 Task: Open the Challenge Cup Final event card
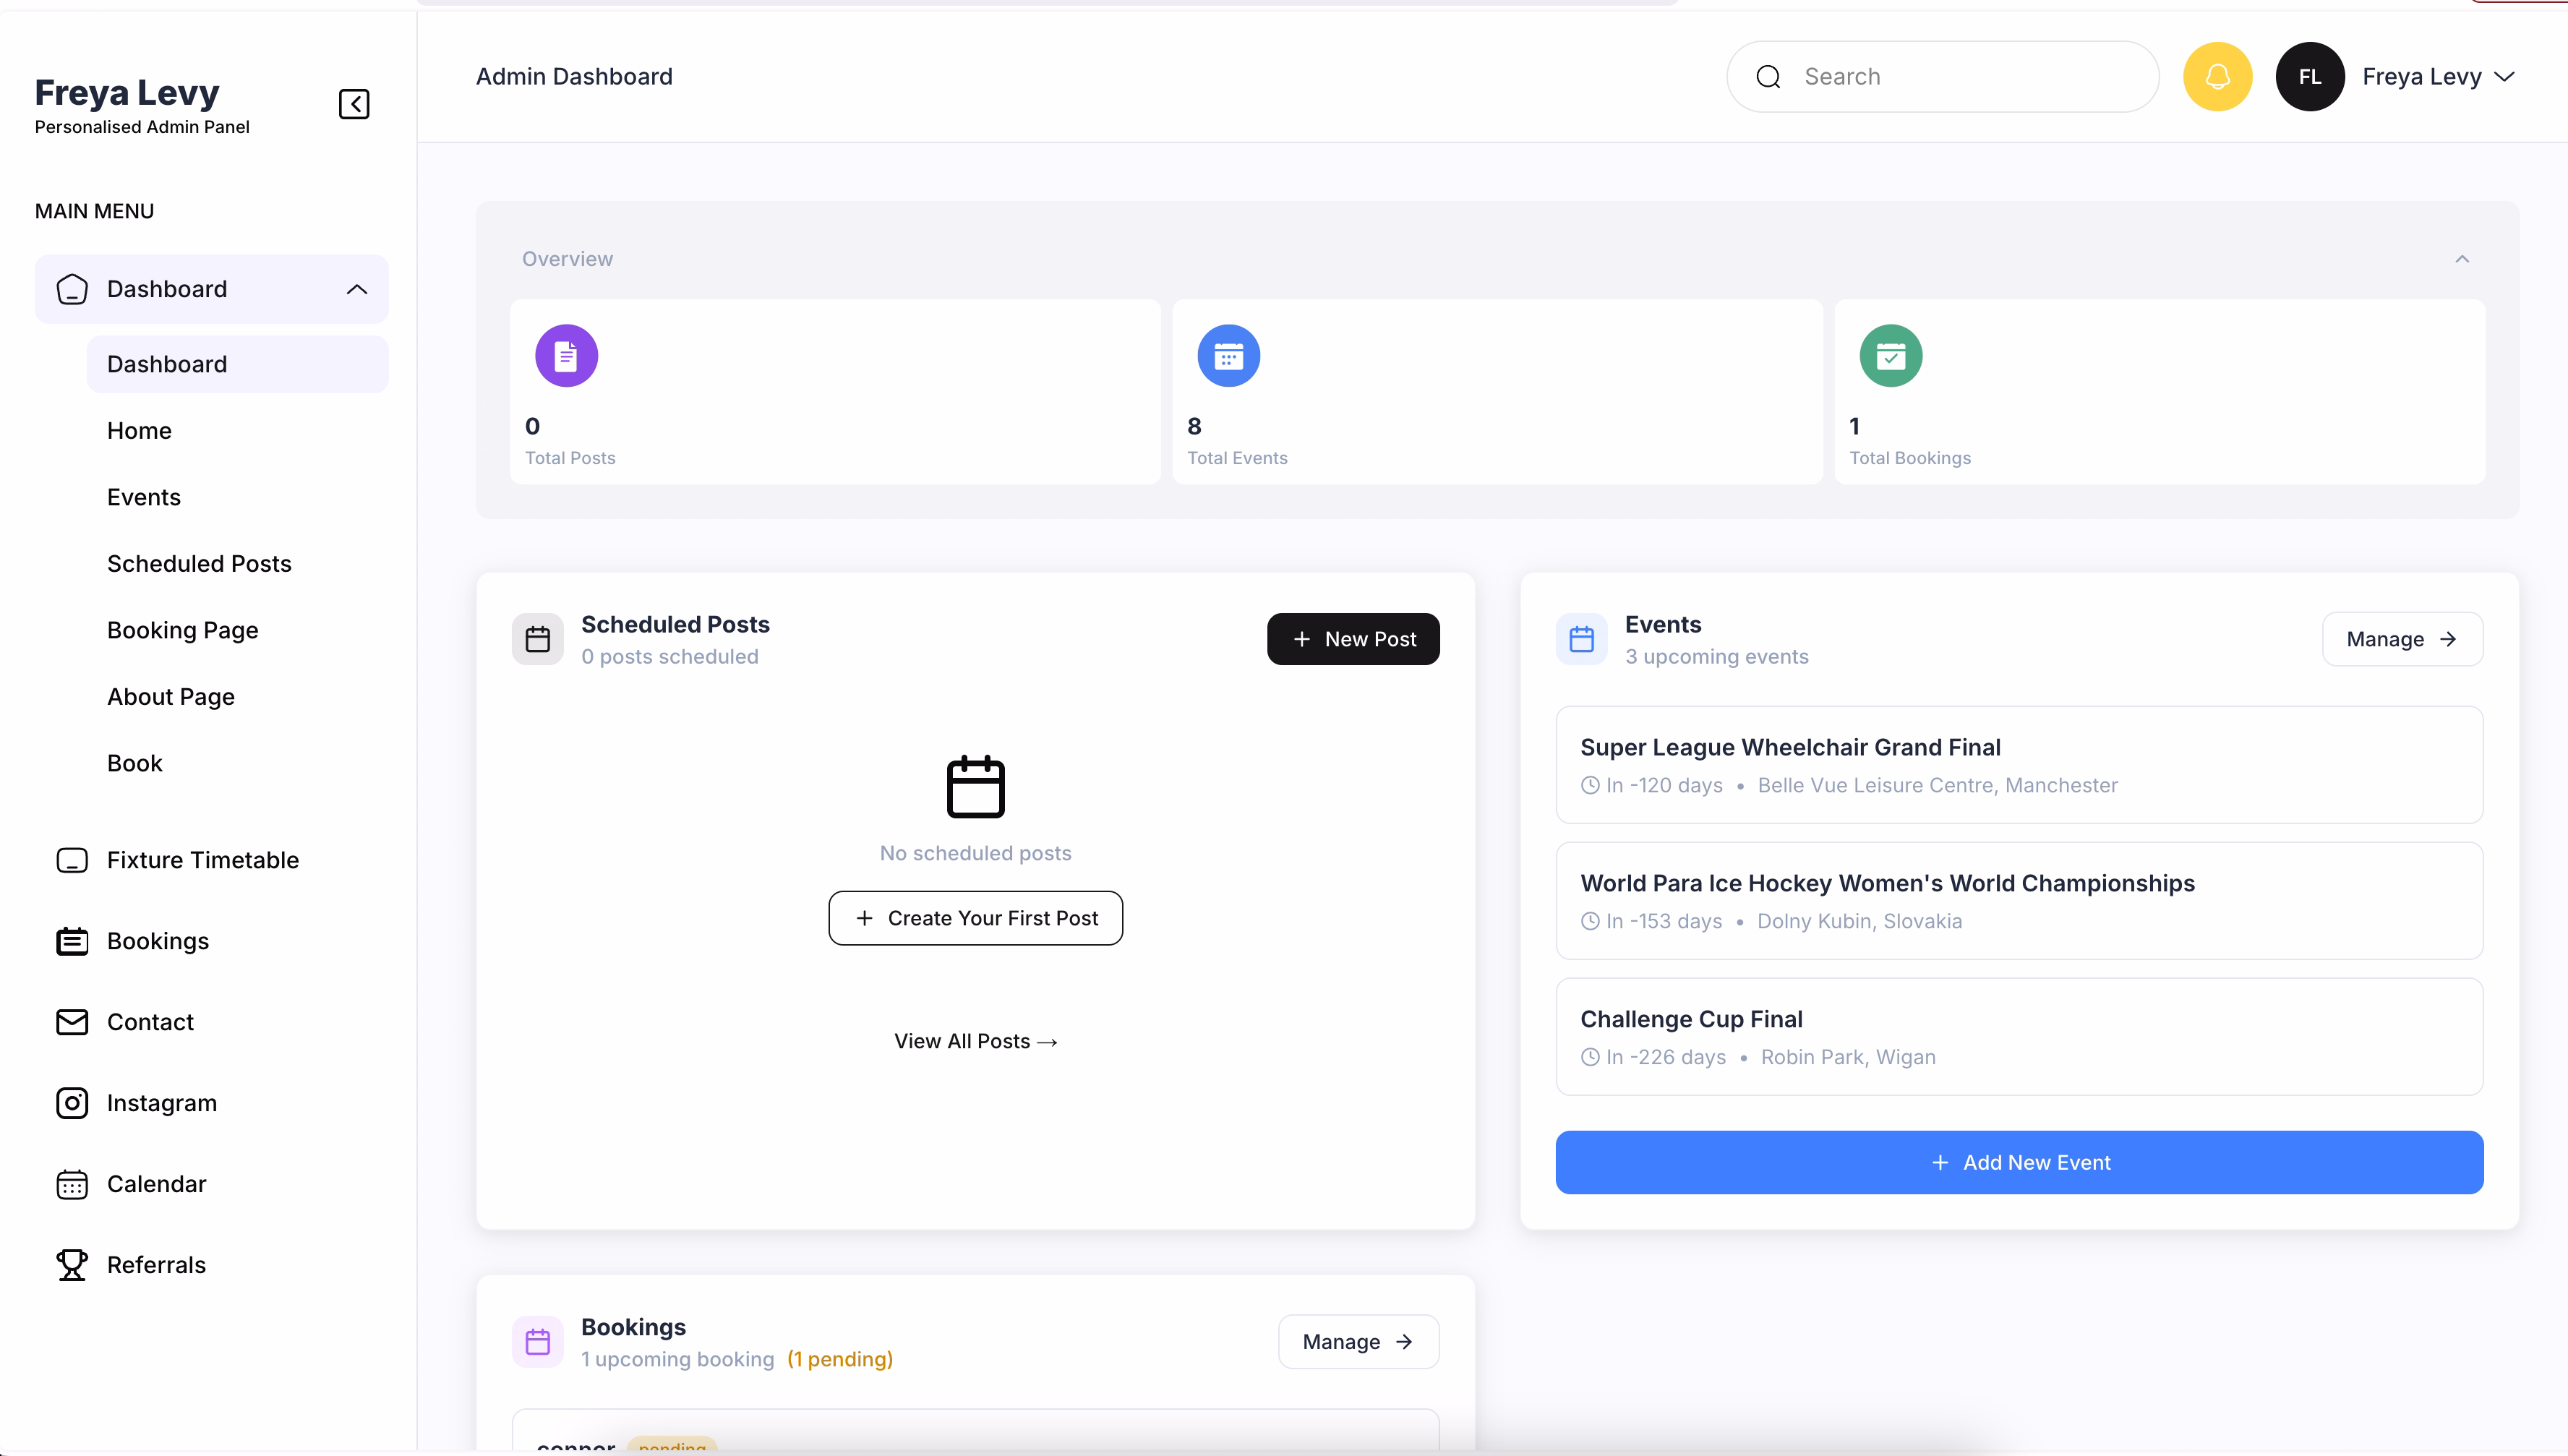2019,1036
